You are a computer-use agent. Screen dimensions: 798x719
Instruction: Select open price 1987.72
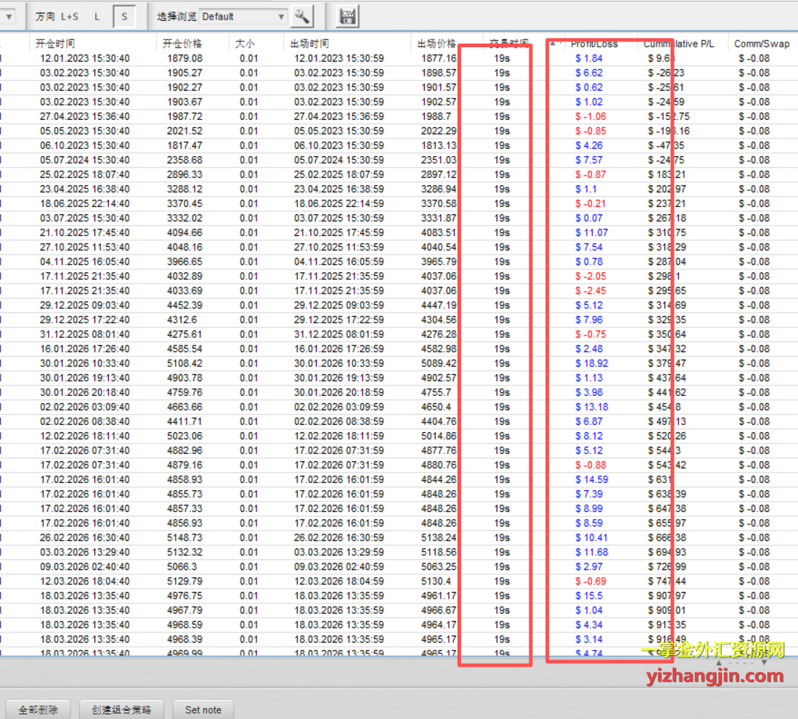[184, 117]
